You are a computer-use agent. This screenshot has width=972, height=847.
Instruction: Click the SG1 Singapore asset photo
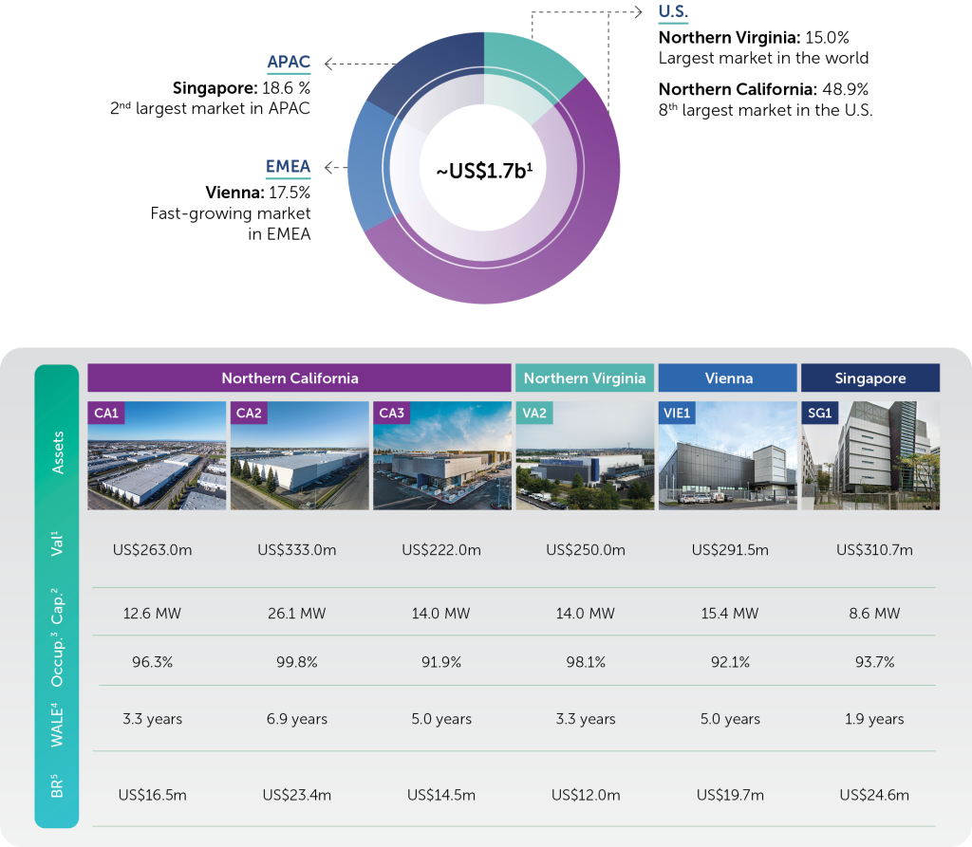(x=870, y=455)
